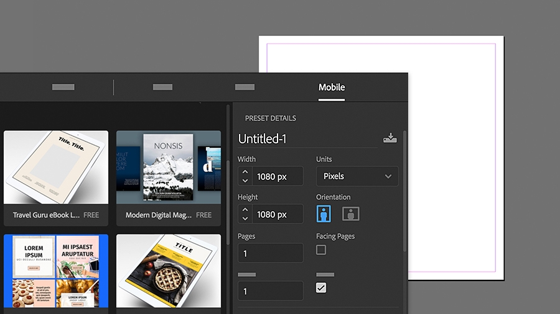Select portrait orientation icon
The width and height of the screenshot is (560, 314).
pos(324,213)
